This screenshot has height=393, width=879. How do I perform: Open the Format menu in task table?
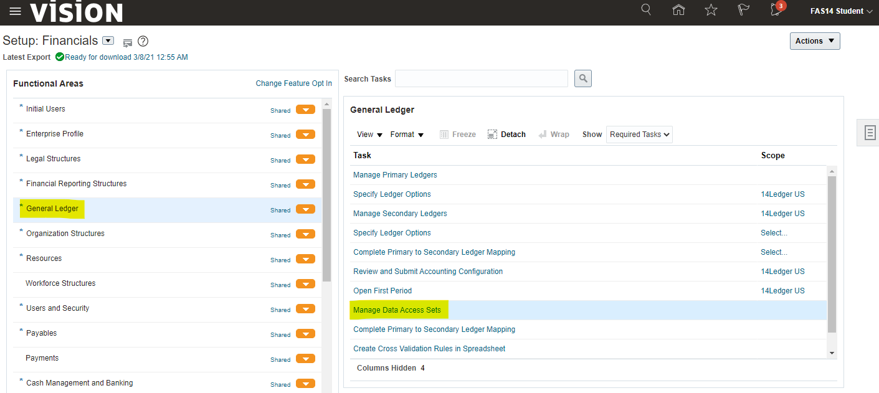point(407,135)
